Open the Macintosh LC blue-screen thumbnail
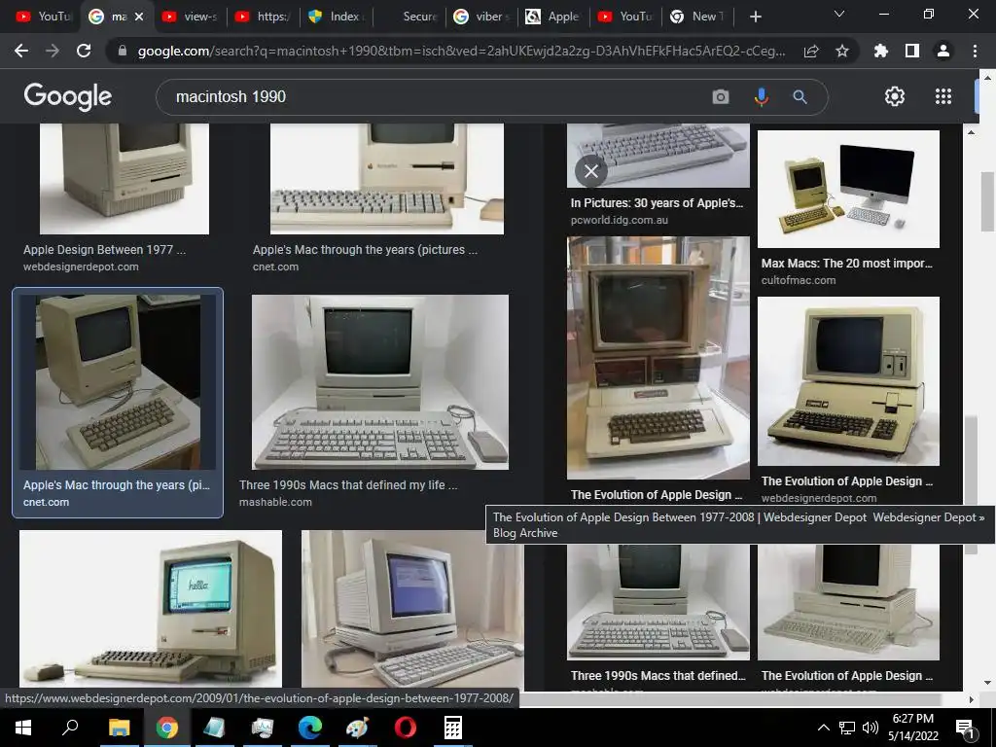996x747 pixels. point(412,610)
